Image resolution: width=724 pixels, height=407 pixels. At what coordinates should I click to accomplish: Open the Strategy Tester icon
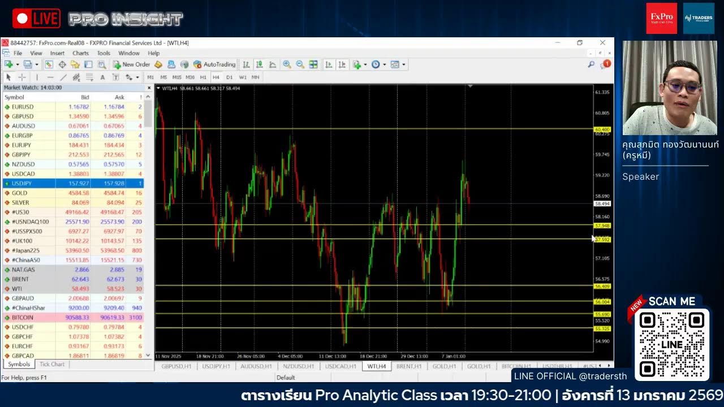102,64
